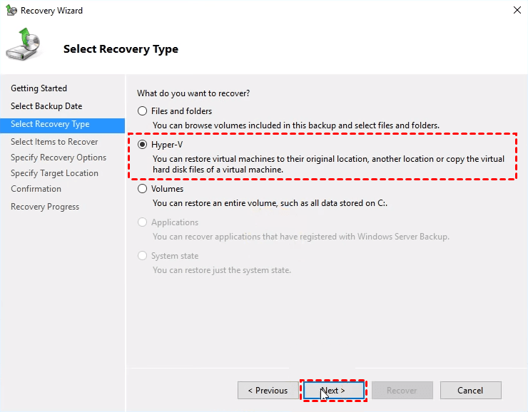Click the Recovery Wizard title bar icon

click(11, 11)
